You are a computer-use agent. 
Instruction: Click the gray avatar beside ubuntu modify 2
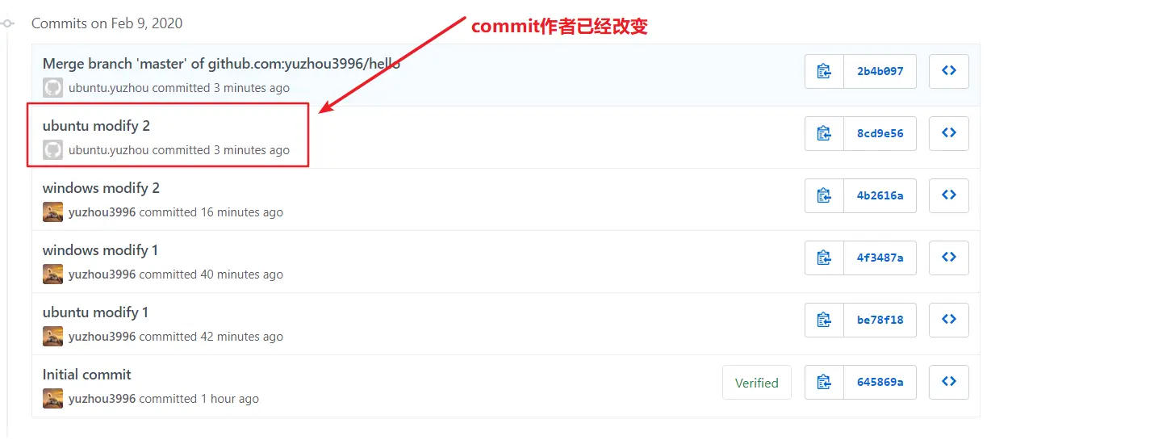click(x=52, y=150)
